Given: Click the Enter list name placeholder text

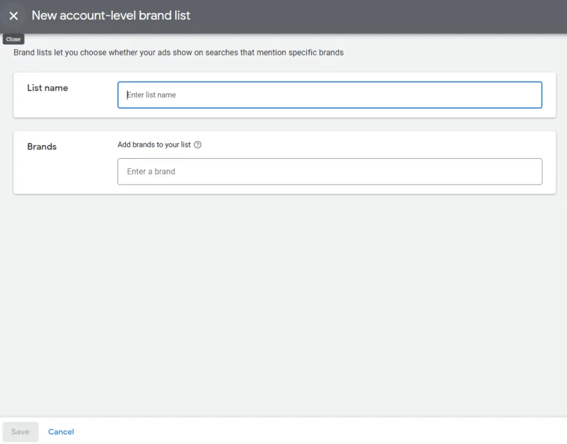Looking at the screenshot, I should pos(152,95).
